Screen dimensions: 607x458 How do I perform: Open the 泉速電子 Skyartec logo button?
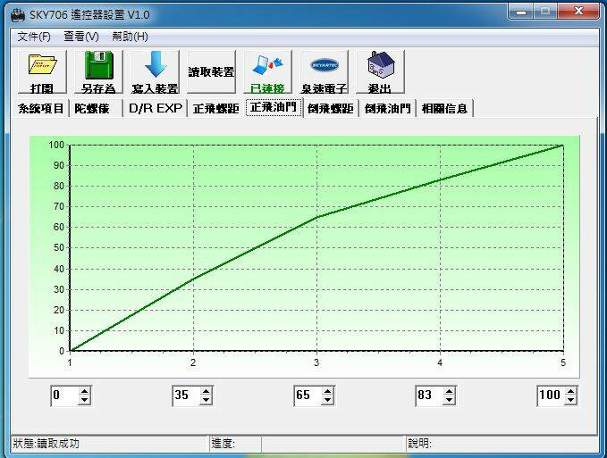325,72
